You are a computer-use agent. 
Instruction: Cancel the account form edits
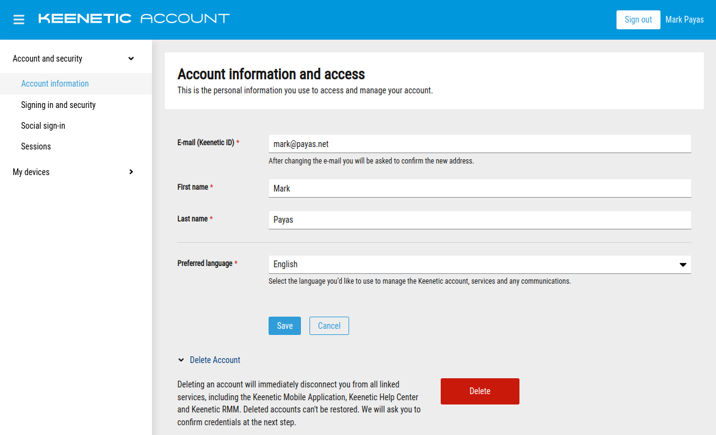coord(329,326)
